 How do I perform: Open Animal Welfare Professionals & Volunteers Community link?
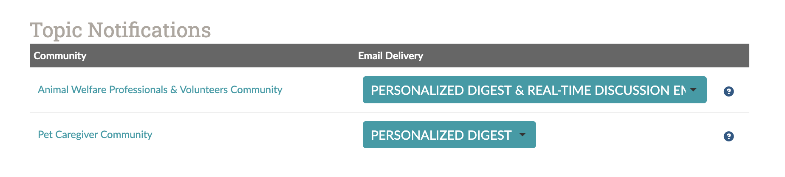(x=160, y=90)
